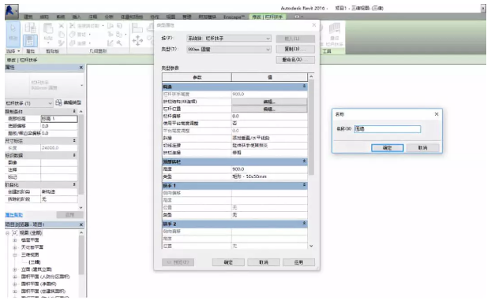Viewport: 491px width, 304px height.
Task: Switch to the 注释 ribbon tab
Action: coord(93,17)
